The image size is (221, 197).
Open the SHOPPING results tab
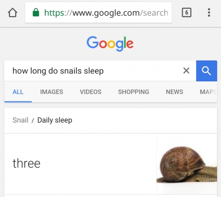tap(133, 92)
